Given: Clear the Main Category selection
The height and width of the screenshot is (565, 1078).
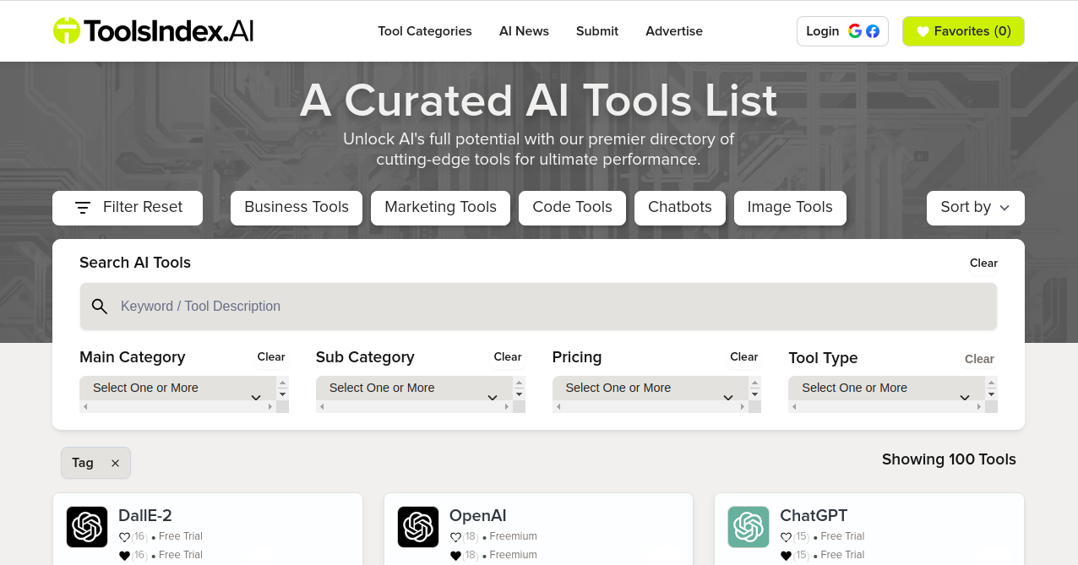Looking at the screenshot, I should (271, 357).
